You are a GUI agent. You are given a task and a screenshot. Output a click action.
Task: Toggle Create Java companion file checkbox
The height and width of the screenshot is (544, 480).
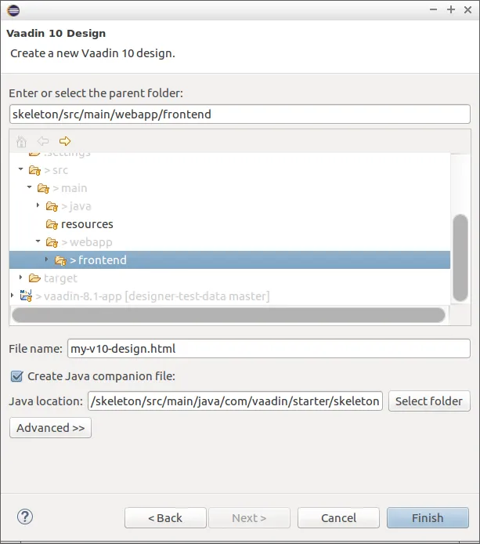click(16, 376)
